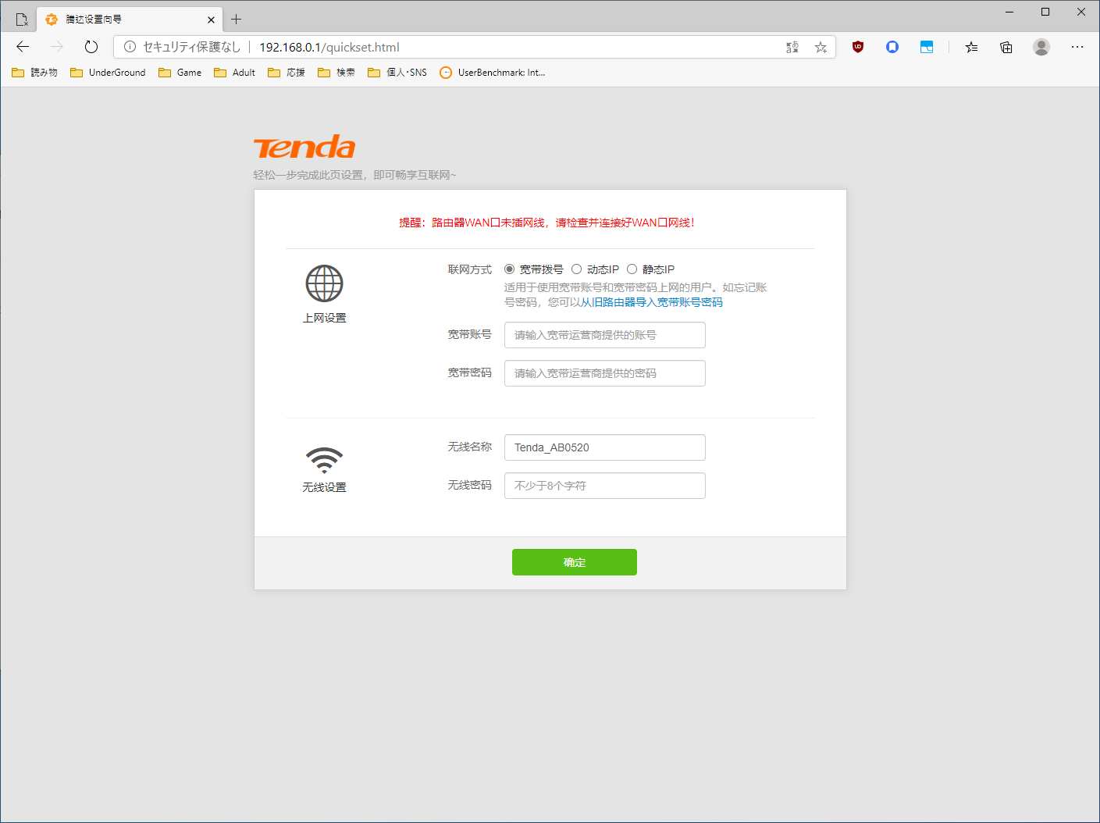The height and width of the screenshot is (823, 1100).
Task: Open the uBlock Origin extension icon
Action: [x=858, y=47]
